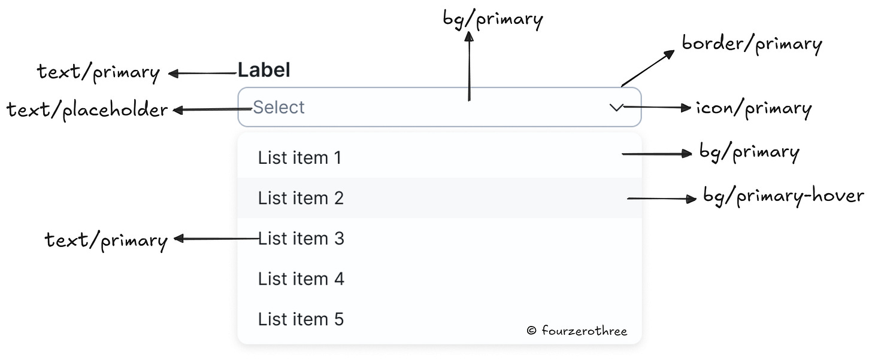Choose List item 4 option
This screenshot has height=363, width=872.
(301, 279)
